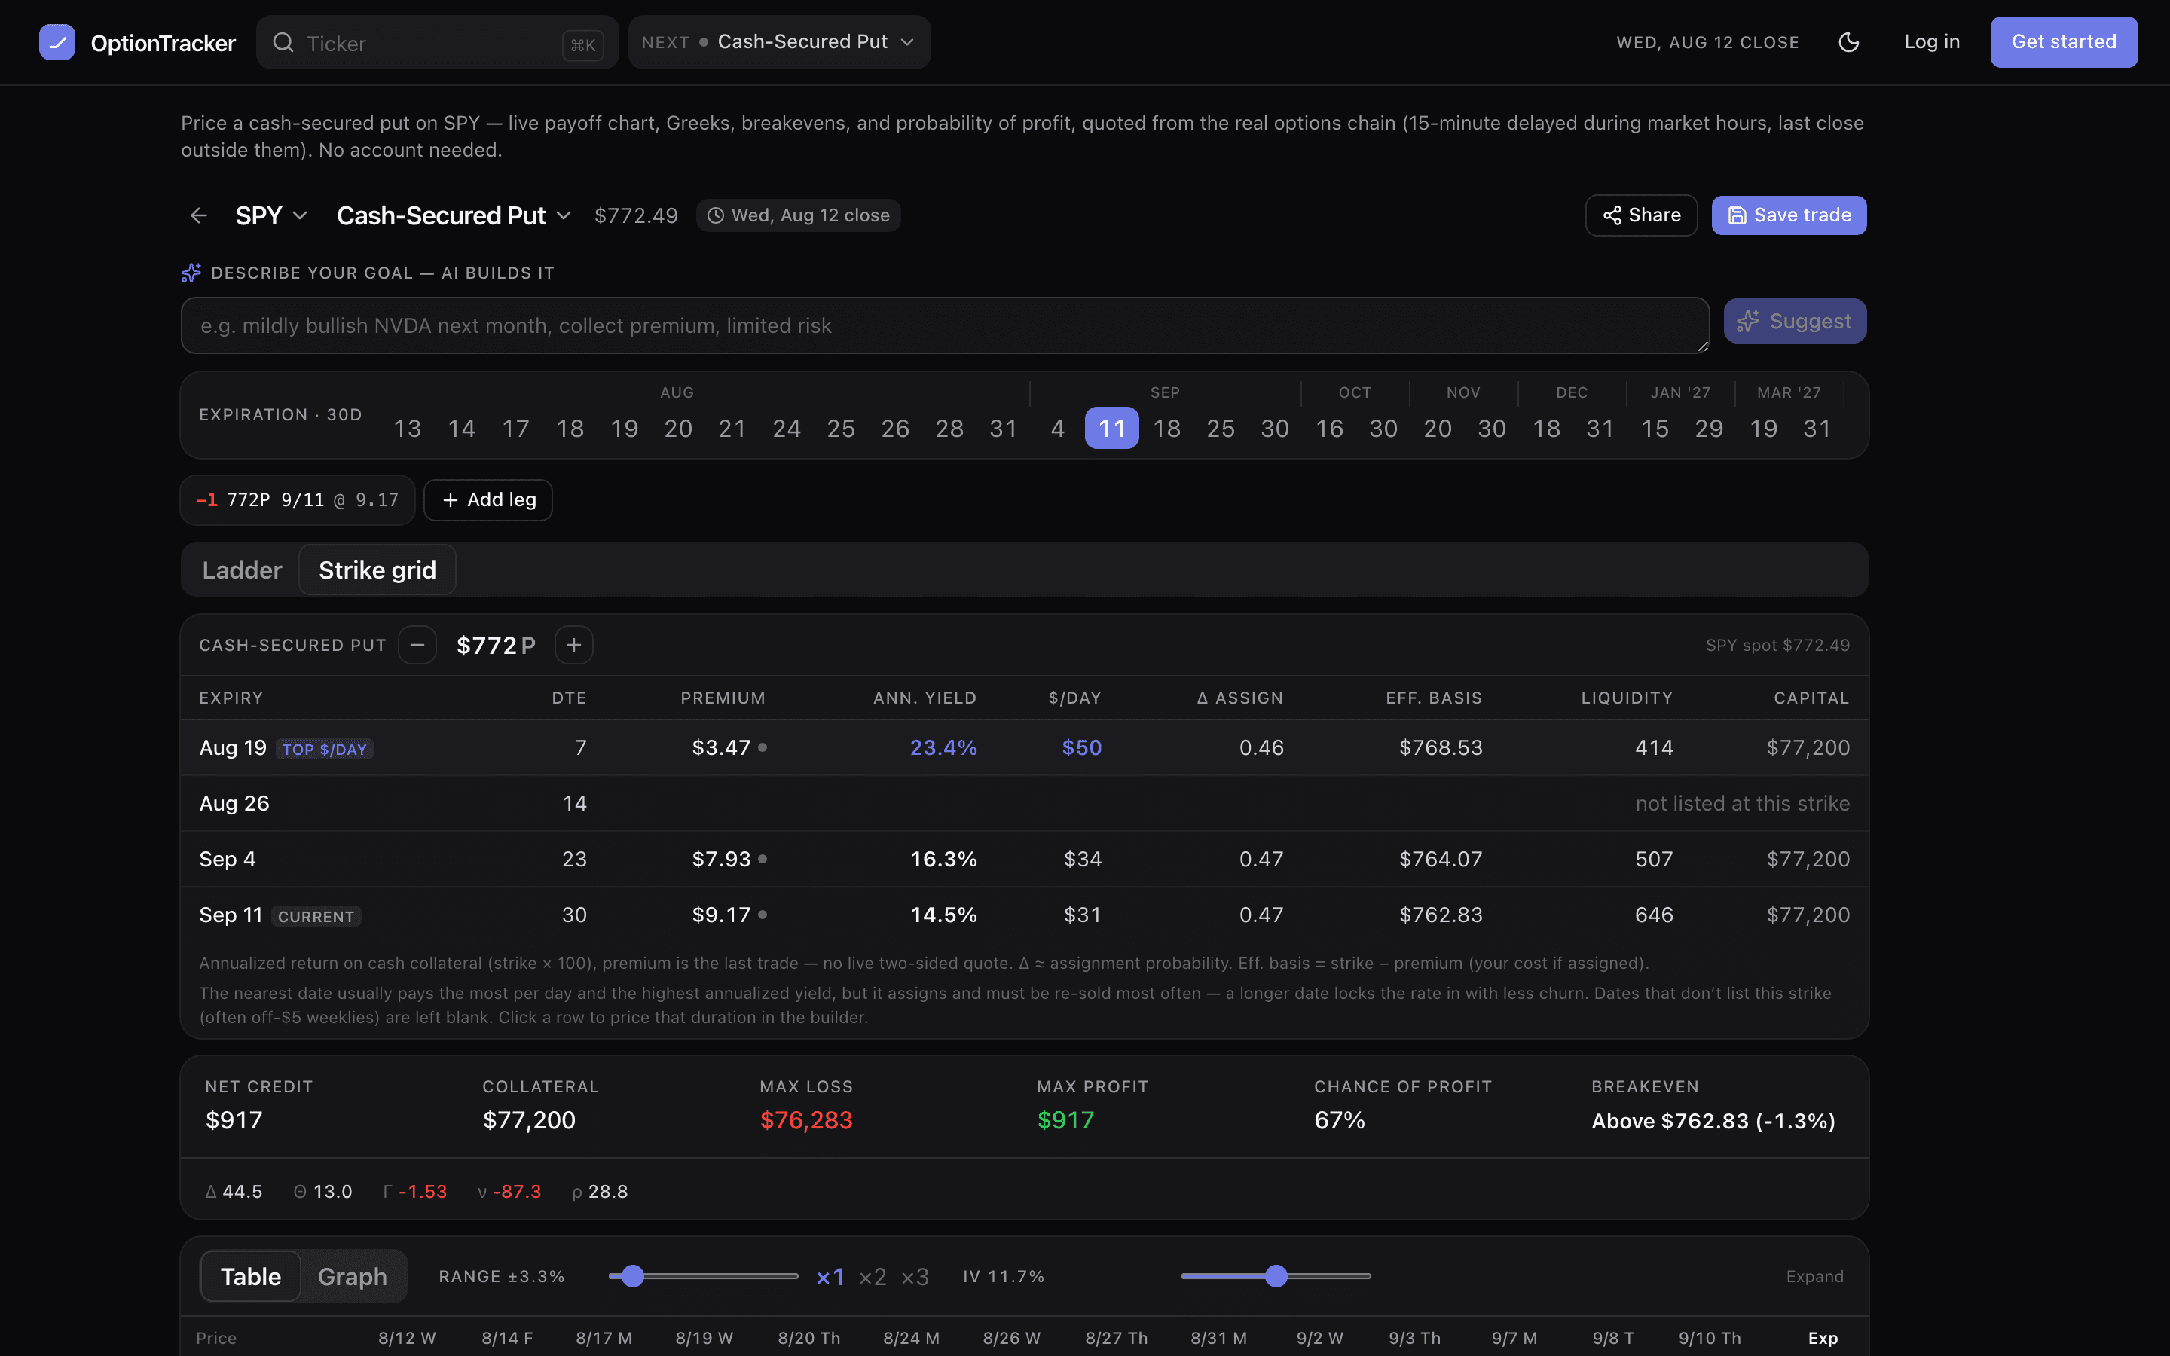Toggle dark mode moon icon

click(1848, 42)
